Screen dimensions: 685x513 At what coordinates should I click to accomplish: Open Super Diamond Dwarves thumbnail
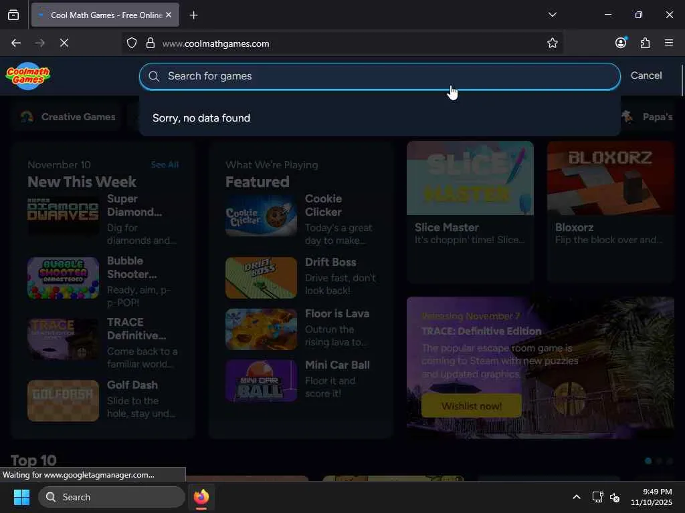(63, 216)
